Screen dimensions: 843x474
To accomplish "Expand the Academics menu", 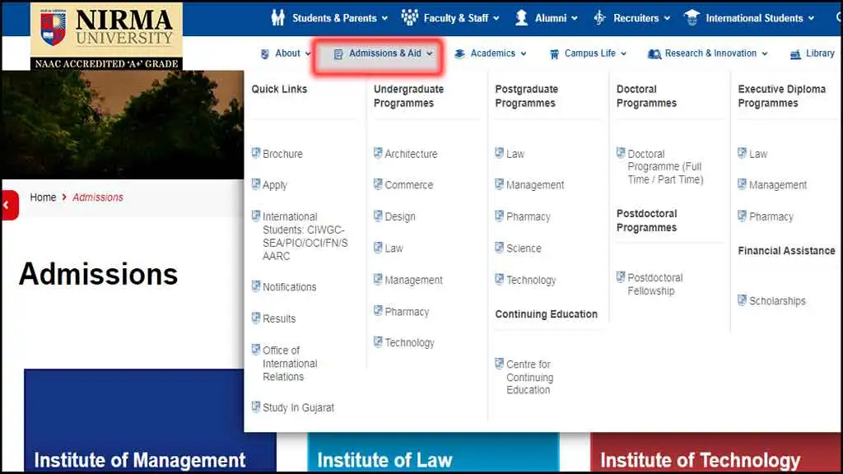I will pos(492,53).
